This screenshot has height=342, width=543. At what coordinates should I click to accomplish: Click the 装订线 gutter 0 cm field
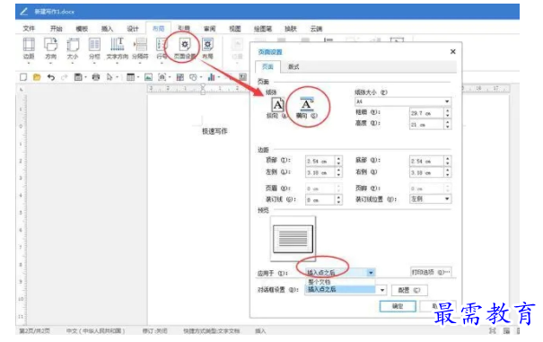[320, 200]
